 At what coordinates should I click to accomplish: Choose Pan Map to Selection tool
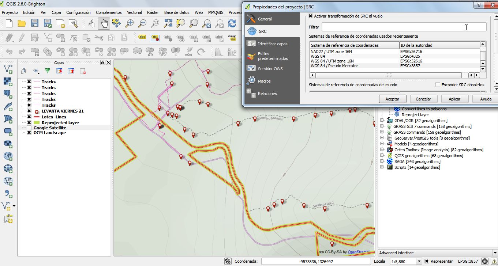point(117,23)
